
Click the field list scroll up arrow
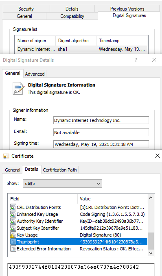click(151, 198)
